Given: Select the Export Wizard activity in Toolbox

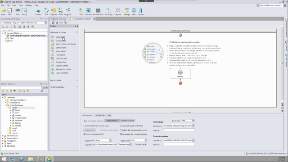Looking at the screenshot, I should pos(61,48).
